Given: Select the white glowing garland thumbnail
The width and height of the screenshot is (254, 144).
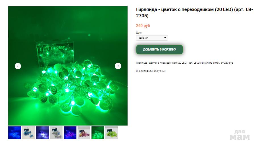Looking at the screenshot, I should tap(42, 133).
